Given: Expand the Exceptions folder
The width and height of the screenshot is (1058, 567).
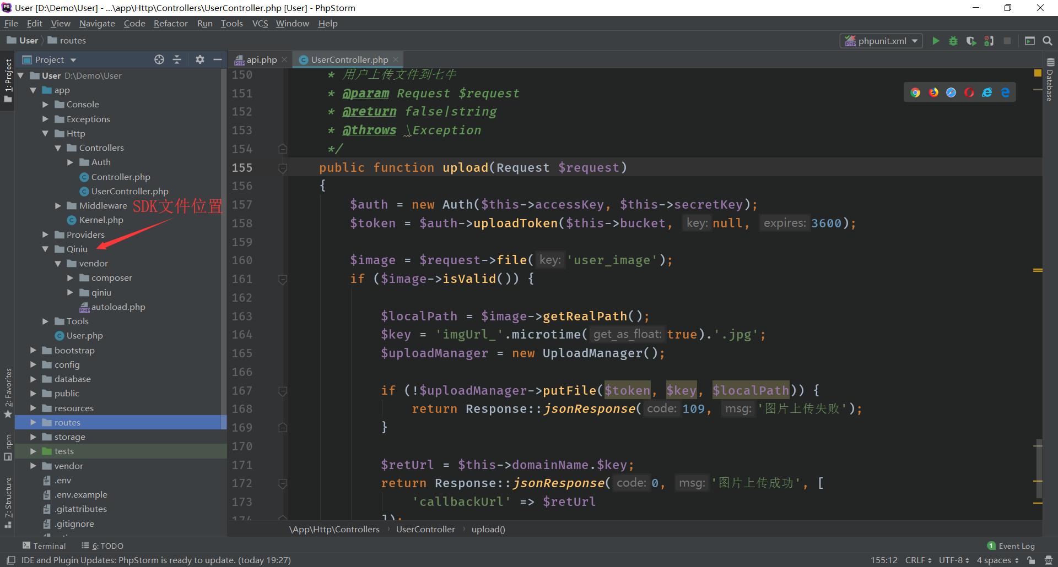Looking at the screenshot, I should click(46, 119).
